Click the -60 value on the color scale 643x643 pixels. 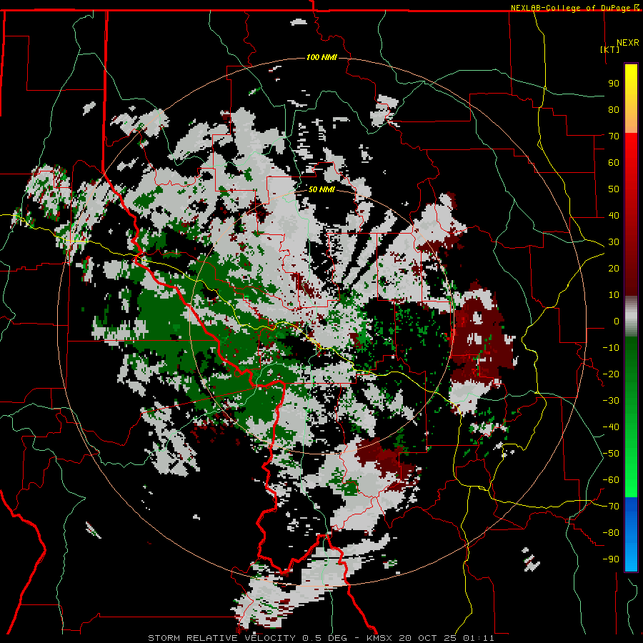[611, 480]
